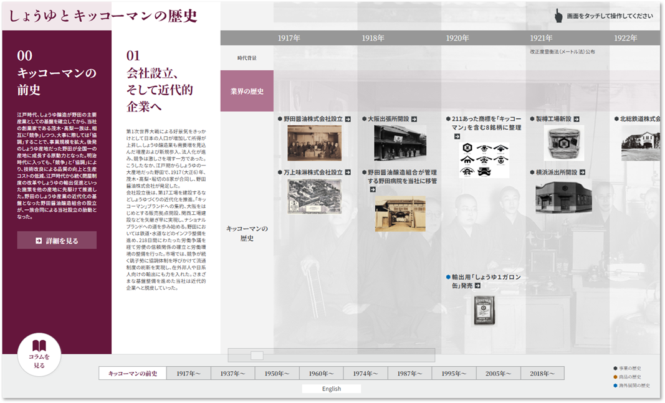Image resolution: width=665 pixels, height=403 pixels.
Task: Jump to the 2005年～ era tab
Action: click(x=498, y=373)
